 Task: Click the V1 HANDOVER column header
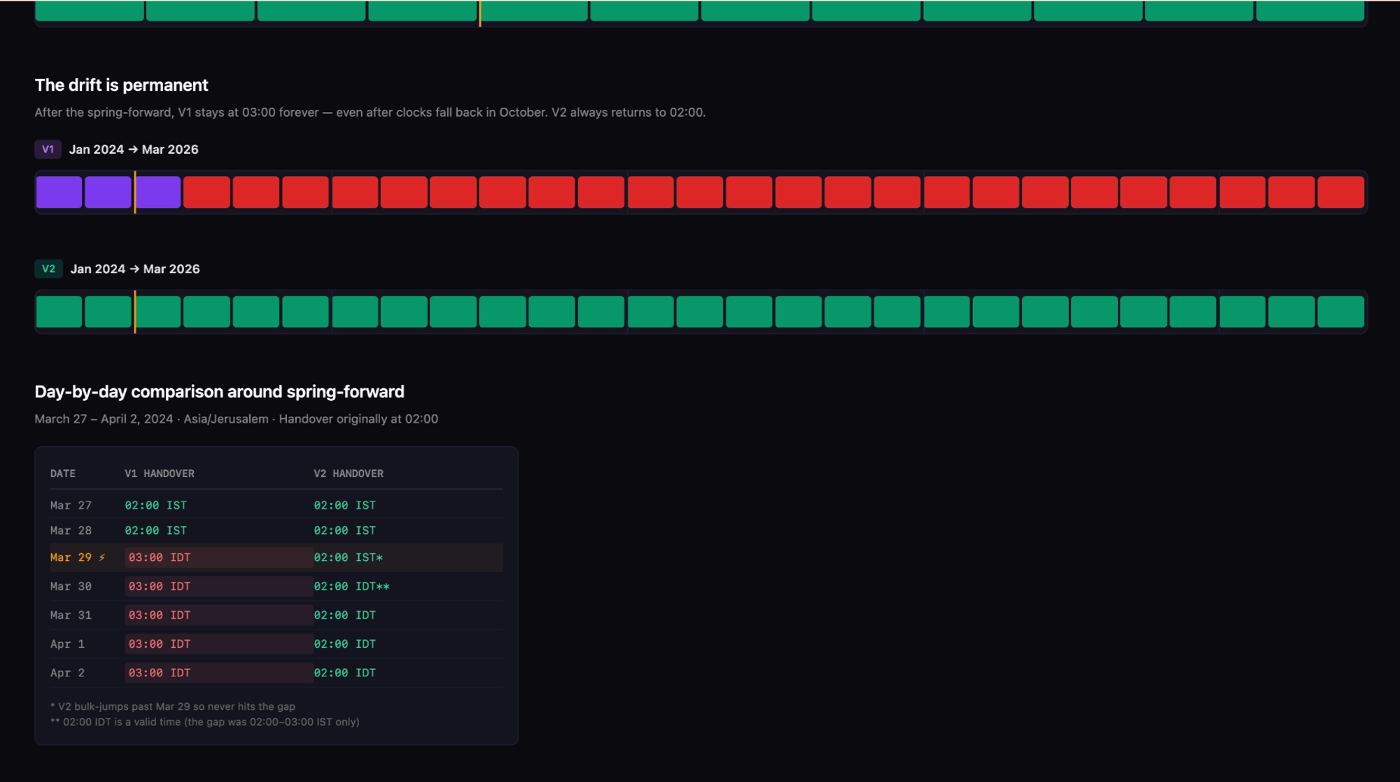[160, 474]
